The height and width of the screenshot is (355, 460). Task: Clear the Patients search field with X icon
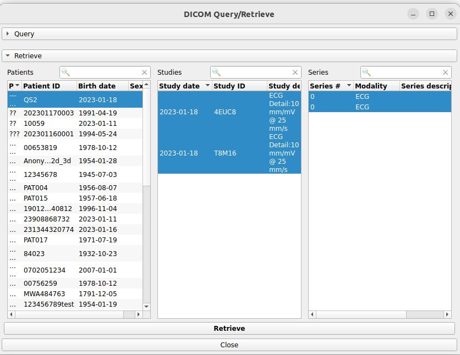tap(145, 73)
